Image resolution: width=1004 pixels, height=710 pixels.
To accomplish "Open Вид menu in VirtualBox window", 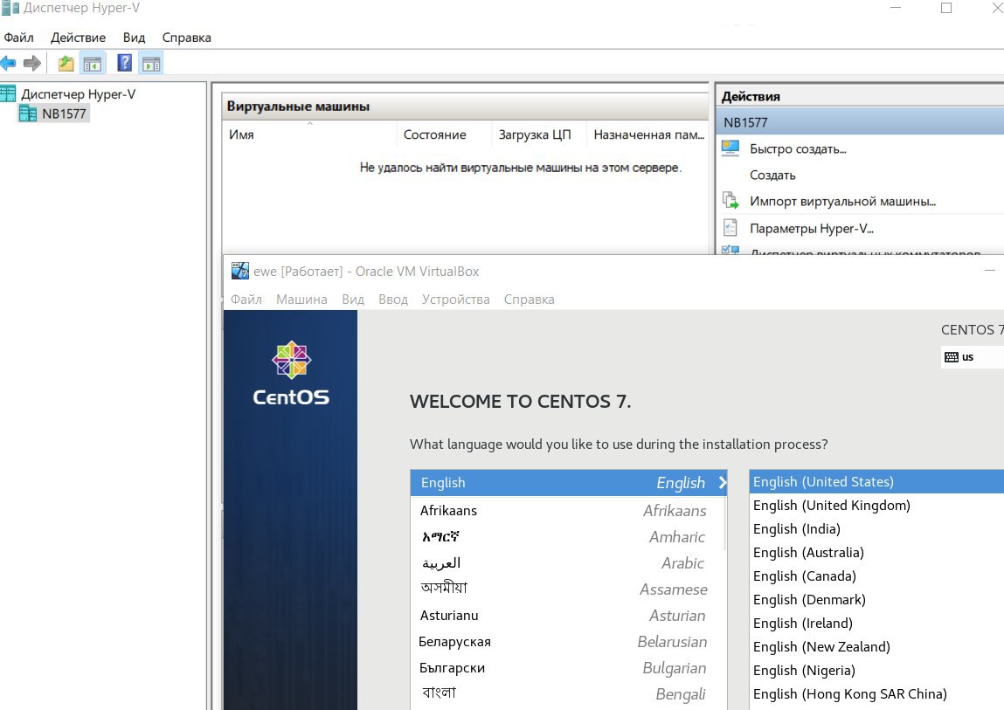I will (353, 299).
